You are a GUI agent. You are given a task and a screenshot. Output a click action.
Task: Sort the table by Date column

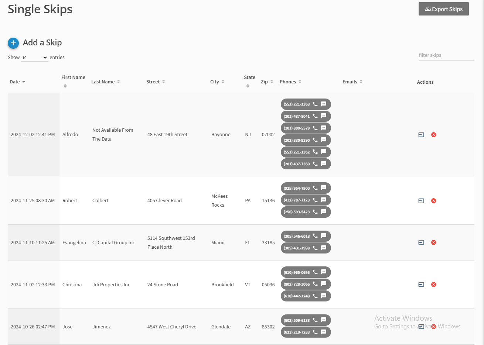17,82
